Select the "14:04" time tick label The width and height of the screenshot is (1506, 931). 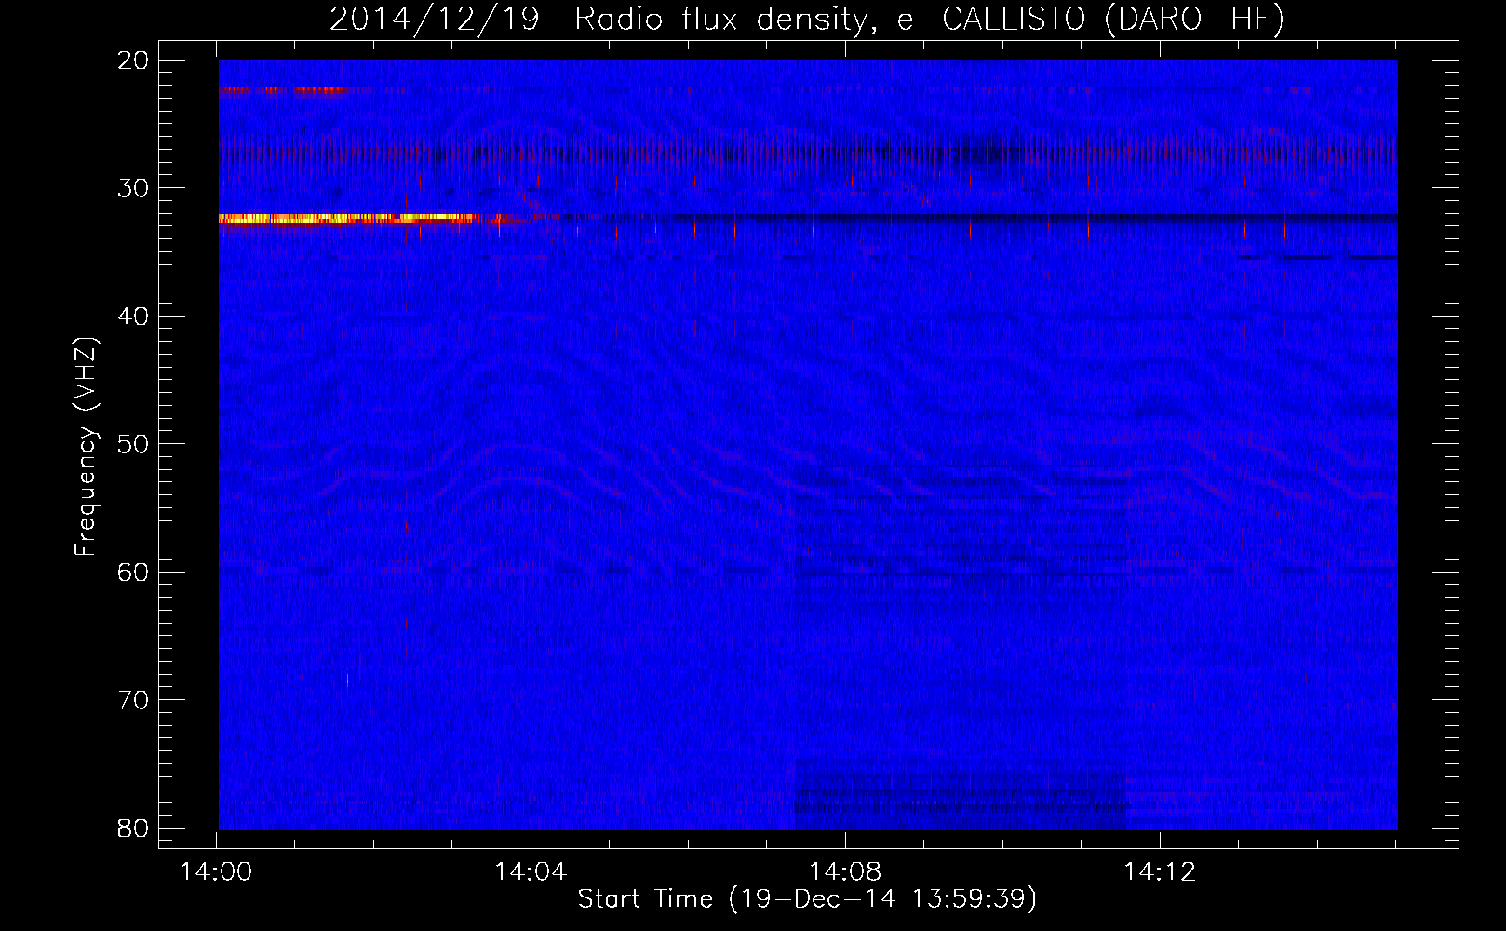pyautogui.click(x=531, y=872)
